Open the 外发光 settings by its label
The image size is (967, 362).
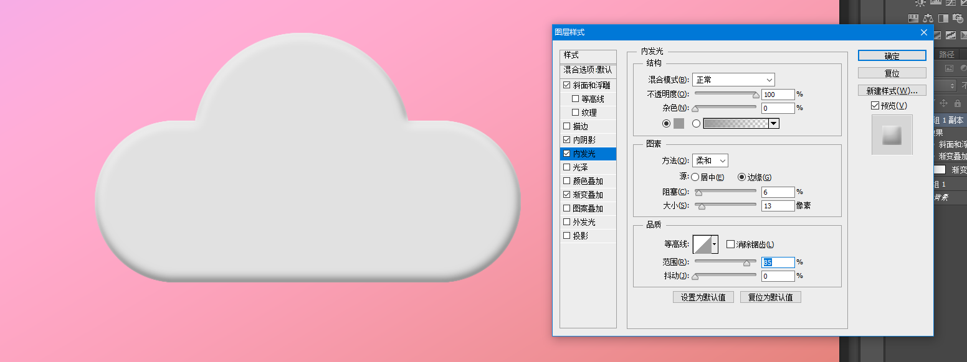(x=584, y=222)
